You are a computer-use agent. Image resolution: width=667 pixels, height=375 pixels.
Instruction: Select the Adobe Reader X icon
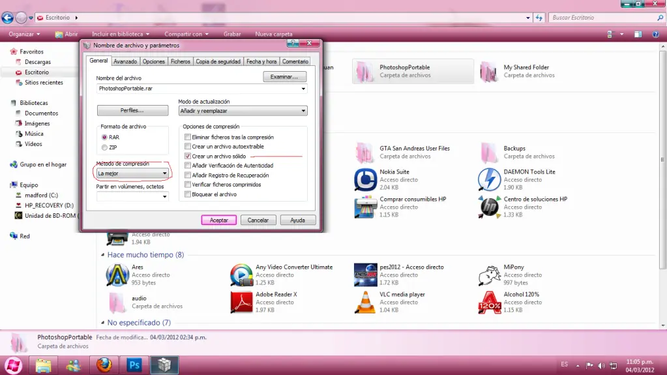click(241, 303)
